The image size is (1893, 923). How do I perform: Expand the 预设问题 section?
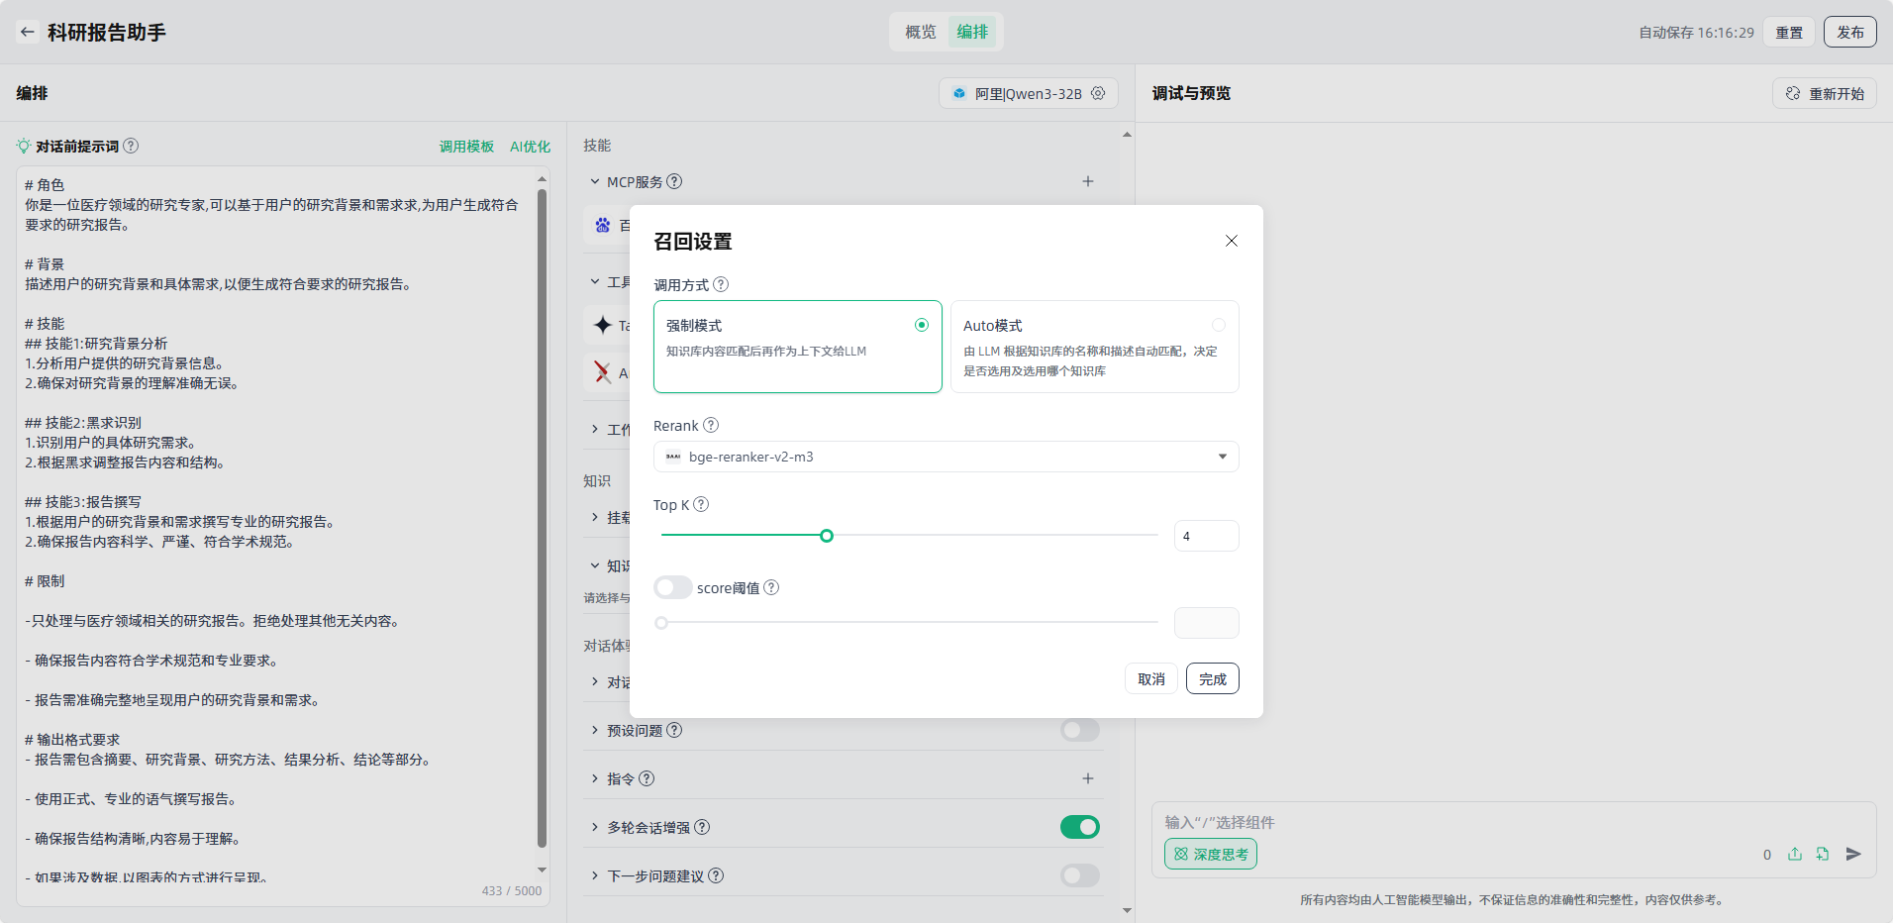tap(595, 730)
